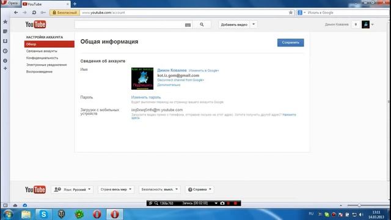Click the blue Сохранить button
Image resolution: width=391 pixels, height=220 pixels.
point(291,42)
